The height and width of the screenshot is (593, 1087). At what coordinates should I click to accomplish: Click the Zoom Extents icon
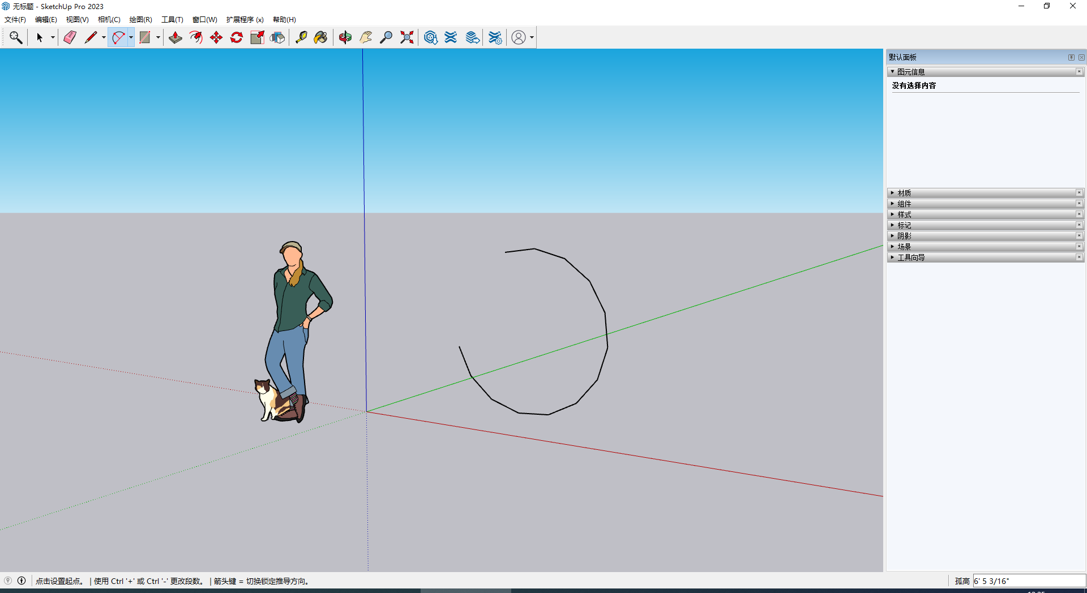[x=406, y=37]
